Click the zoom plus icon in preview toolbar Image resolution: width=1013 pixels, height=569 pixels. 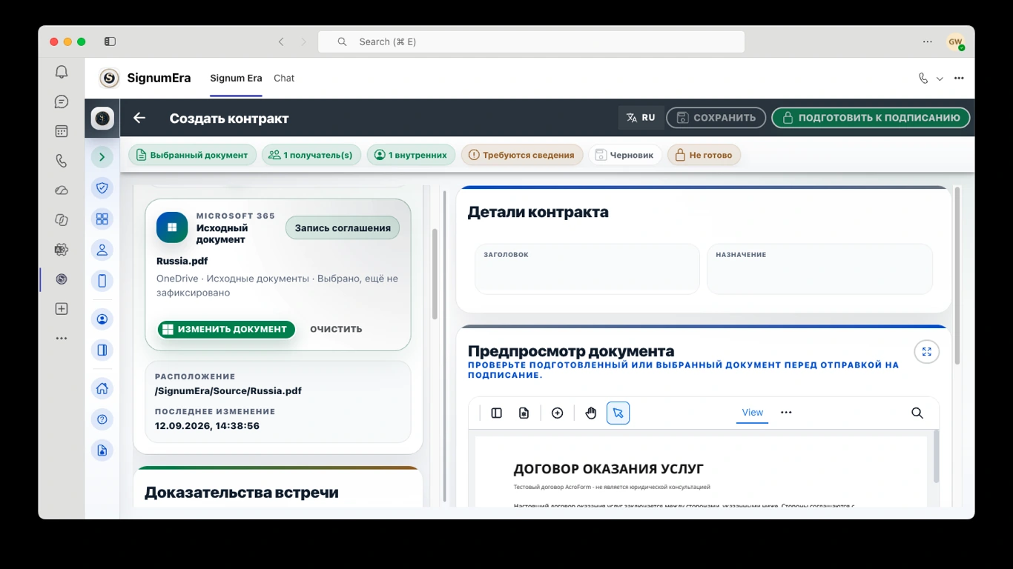[558, 413]
